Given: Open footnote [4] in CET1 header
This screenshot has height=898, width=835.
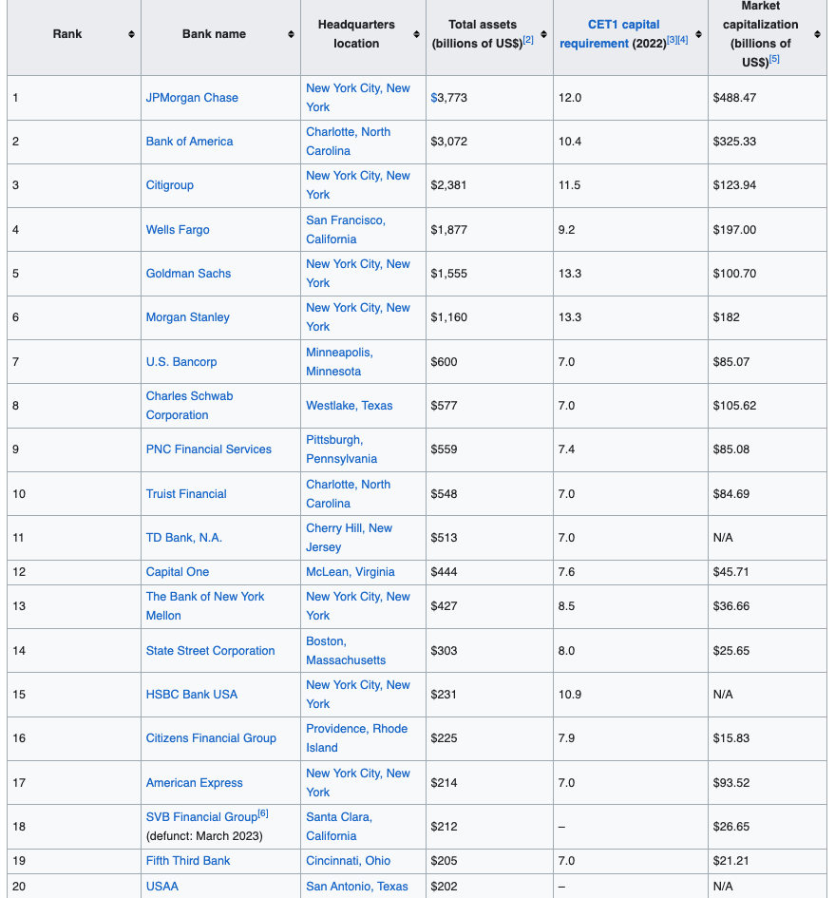Looking at the screenshot, I should point(683,40).
